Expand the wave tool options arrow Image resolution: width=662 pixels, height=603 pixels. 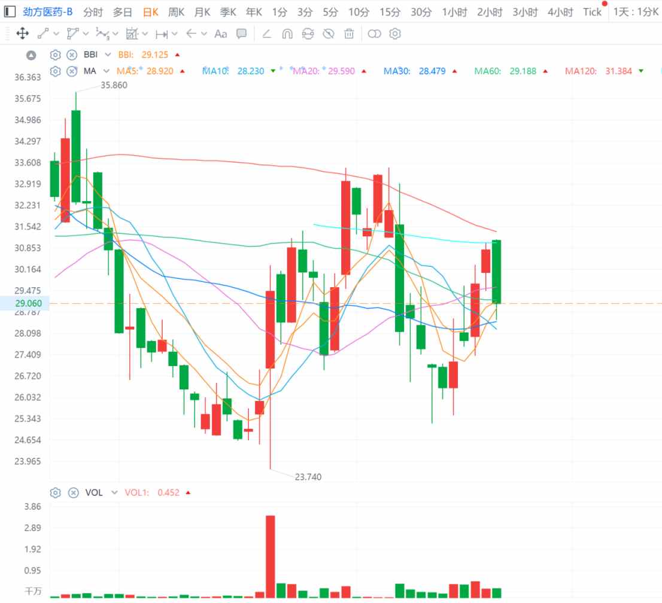tap(116, 33)
